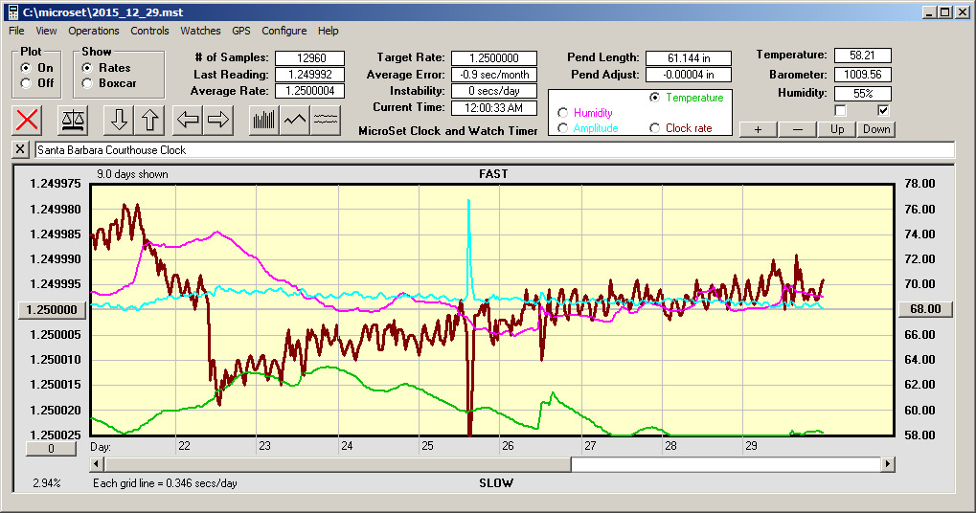Image resolution: width=976 pixels, height=513 pixels.
Task: Choose the Clock rate radio option
Action: pos(655,128)
